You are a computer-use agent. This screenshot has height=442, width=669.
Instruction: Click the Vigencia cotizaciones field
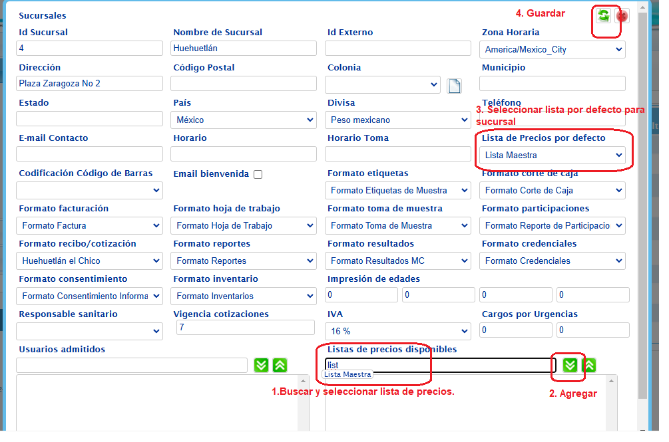[x=246, y=328]
